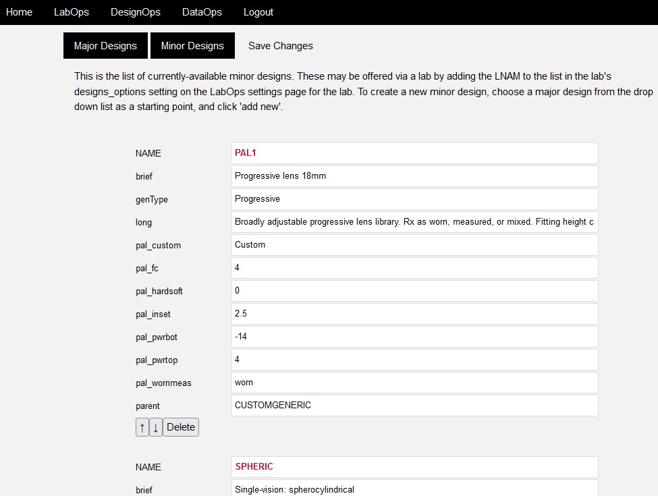This screenshot has height=496, width=658.
Task: Click the parent field showing CUSTOMGENERIC
Action: tap(414, 406)
